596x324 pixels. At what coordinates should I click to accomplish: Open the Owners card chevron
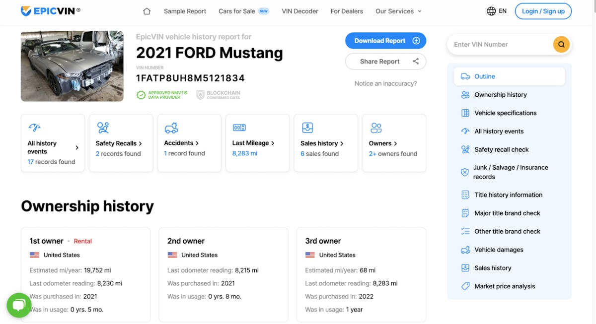395,143
